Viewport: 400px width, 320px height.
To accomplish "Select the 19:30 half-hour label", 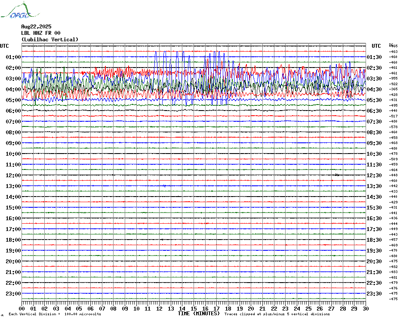I will coord(374,251).
